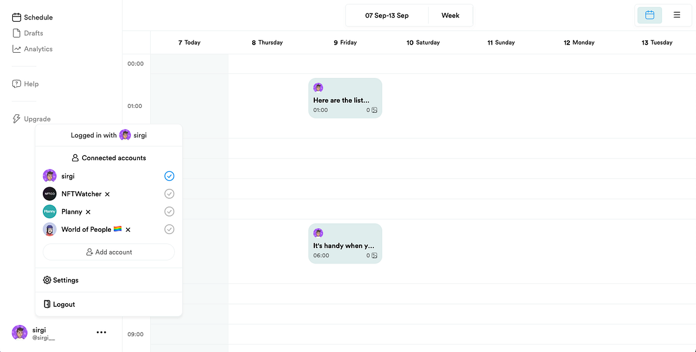Image resolution: width=696 pixels, height=352 pixels.
Task: Click the avatar in 'Logged in with' header
Action: click(x=125, y=136)
